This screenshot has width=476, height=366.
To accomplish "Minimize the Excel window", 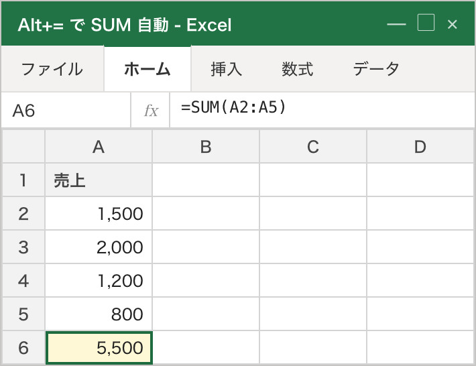I will (396, 24).
